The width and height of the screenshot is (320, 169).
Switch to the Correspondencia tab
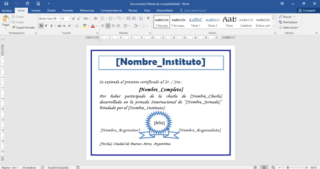pos(111,10)
